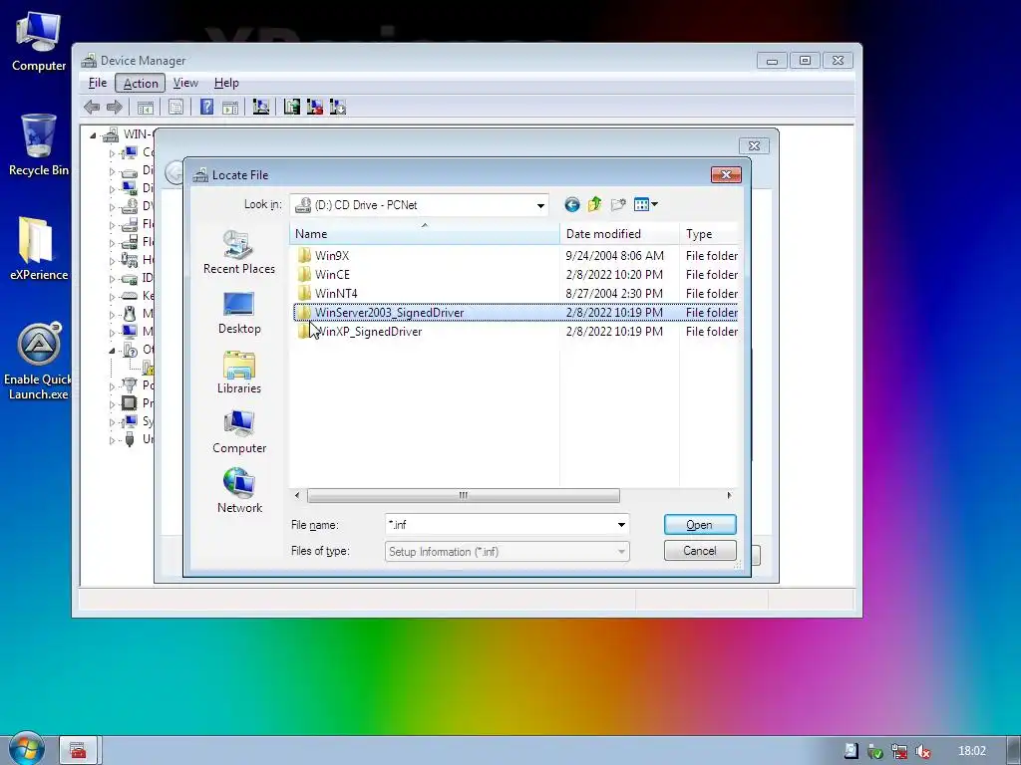Click the Show desktop strip at taskbar end
The image size is (1021, 765).
(x=1014, y=751)
